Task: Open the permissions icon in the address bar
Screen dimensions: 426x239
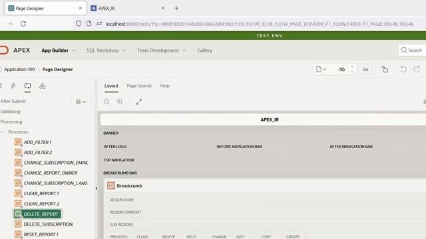Action: pos(99,24)
